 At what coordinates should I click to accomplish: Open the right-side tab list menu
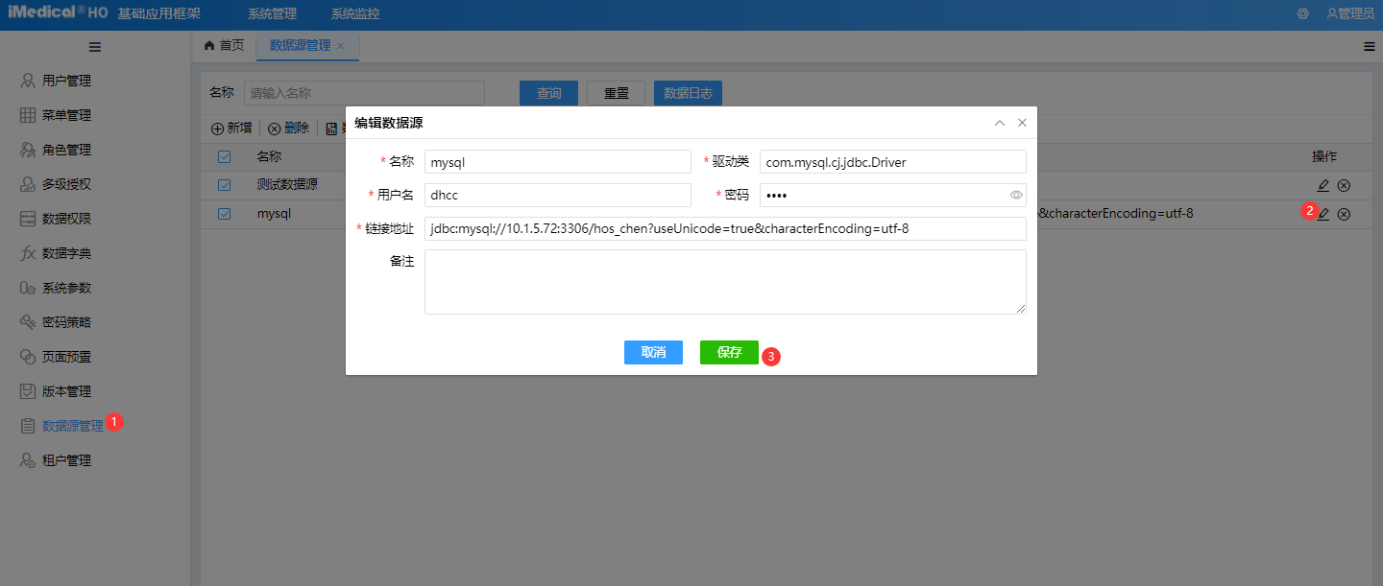click(1369, 46)
